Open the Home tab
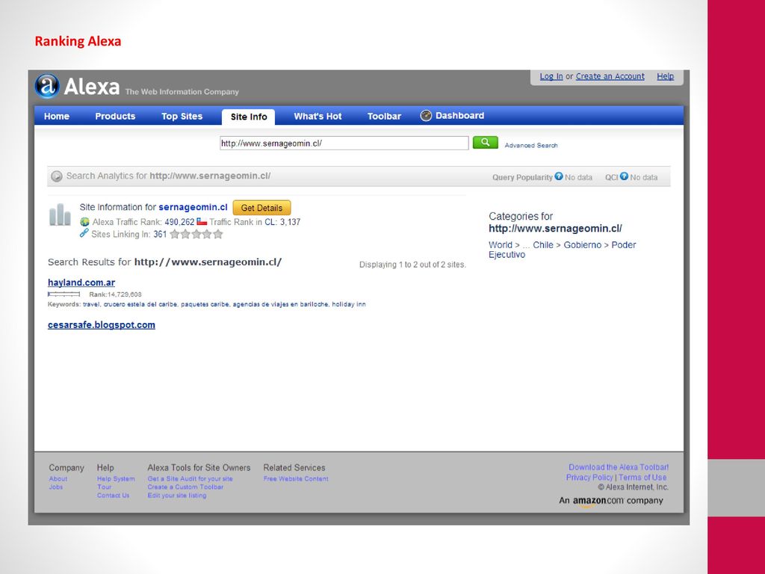This screenshot has height=574, width=765. 57,116
